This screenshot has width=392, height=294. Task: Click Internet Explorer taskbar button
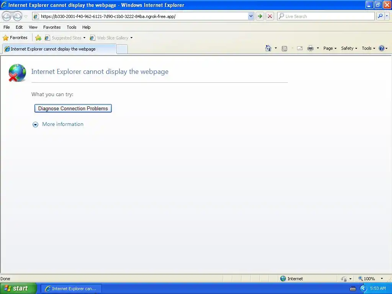(71, 289)
